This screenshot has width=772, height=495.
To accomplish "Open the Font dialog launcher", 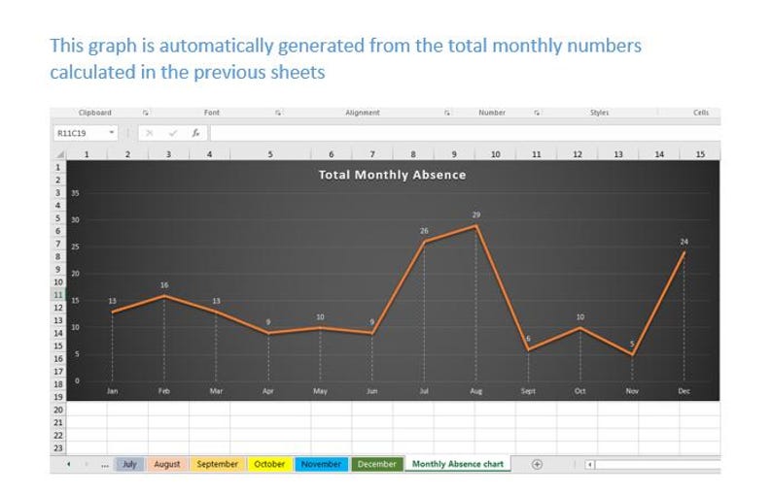I will click(x=278, y=113).
